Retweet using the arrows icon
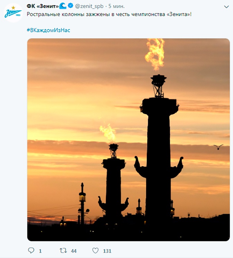Screen dimensions: 233x258 pos(63,251)
